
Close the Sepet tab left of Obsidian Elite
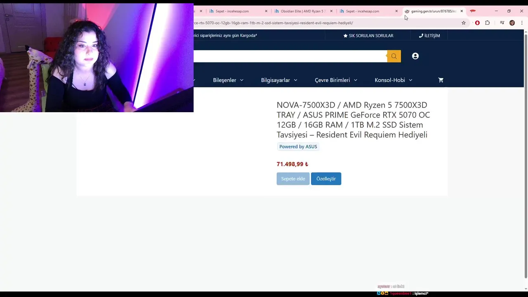click(x=266, y=11)
